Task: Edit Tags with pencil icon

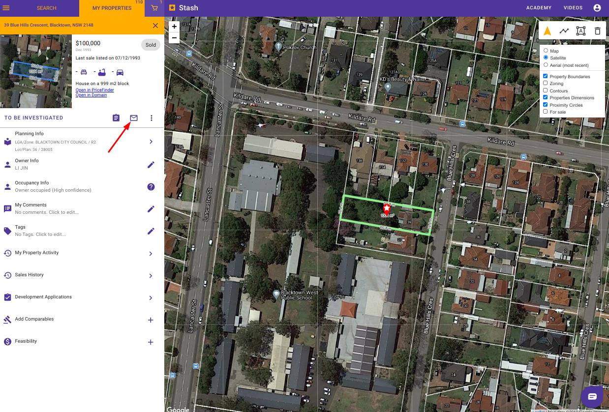Action: click(151, 231)
